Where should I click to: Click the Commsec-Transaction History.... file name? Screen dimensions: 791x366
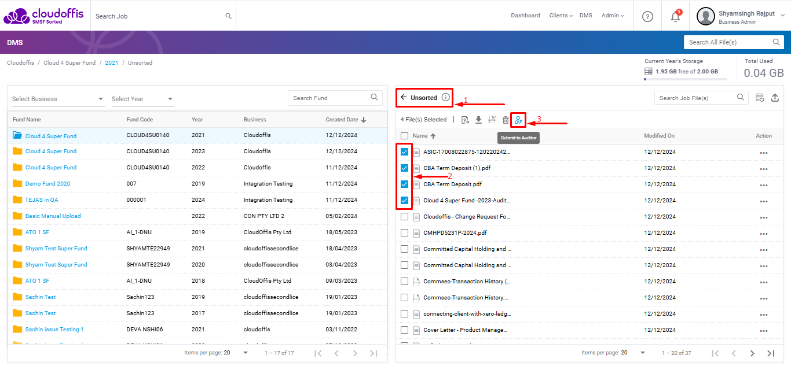[466, 297]
